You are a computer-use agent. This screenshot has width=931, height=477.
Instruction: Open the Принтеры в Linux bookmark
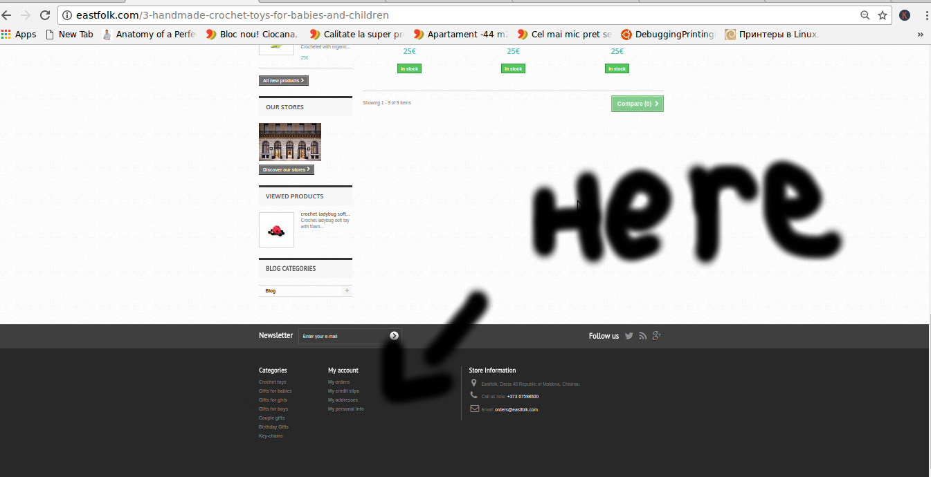772,35
